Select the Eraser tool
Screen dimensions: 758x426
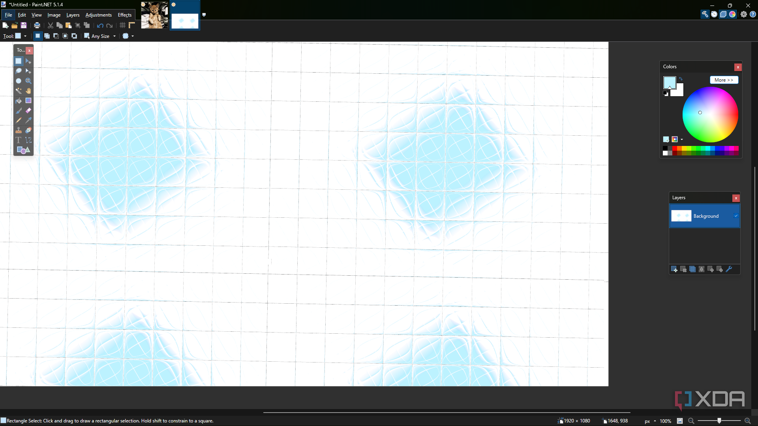(28, 110)
